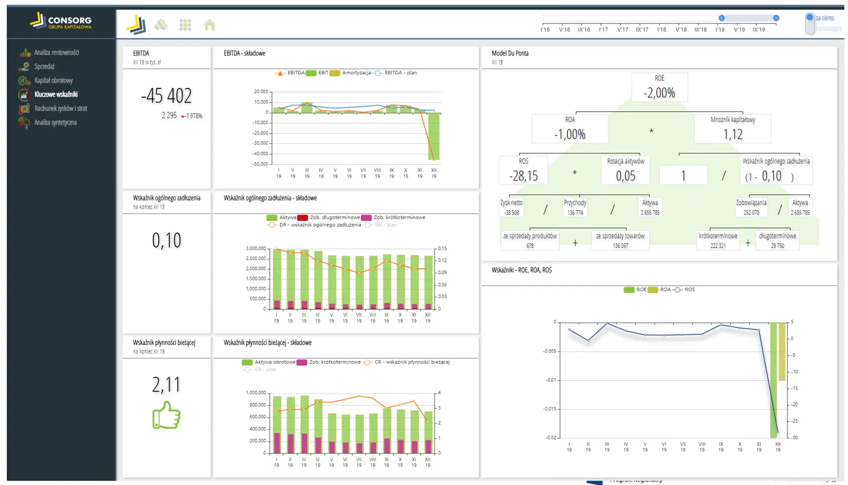Viewport: 848px width, 485px height.
Task: Go to the home icon in toolbar
Action: 210,25
